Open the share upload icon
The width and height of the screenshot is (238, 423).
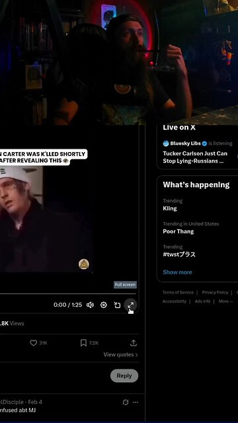click(134, 342)
